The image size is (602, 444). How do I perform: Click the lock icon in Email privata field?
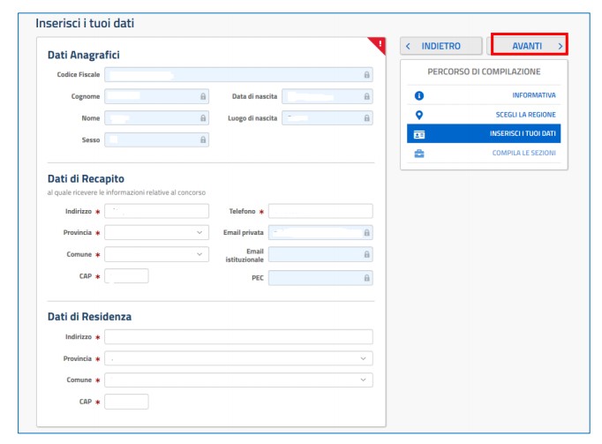pyautogui.click(x=367, y=232)
